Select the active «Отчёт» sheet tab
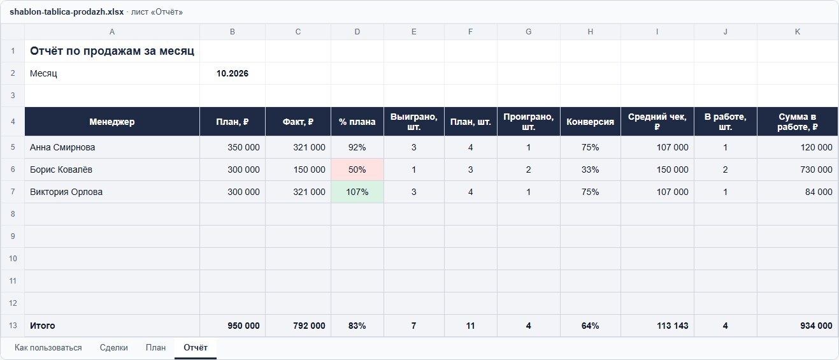The image size is (839, 360). pos(196,348)
